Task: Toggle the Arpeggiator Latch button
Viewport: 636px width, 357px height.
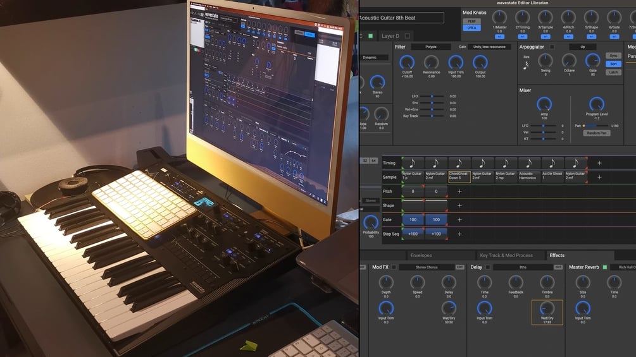Action: click(x=613, y=73)
